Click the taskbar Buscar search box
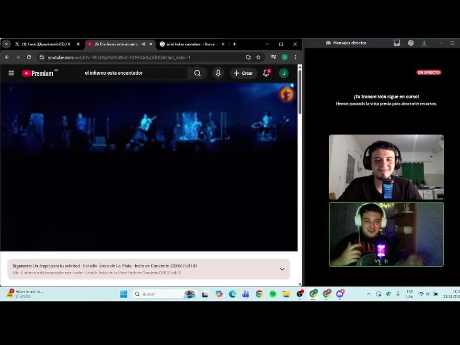Screen dimensions: 460x345 click(x=164, y=294)
